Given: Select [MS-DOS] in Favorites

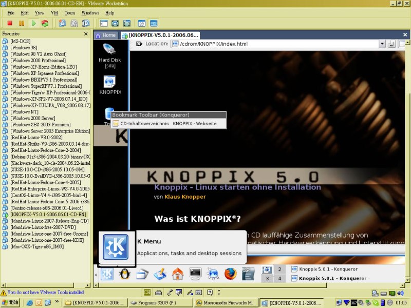Looking at the screenshot, I should point(20,41).
